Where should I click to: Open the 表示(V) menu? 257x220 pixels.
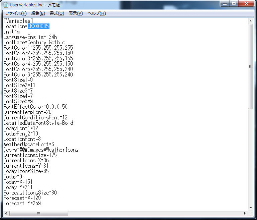point(76,13)
